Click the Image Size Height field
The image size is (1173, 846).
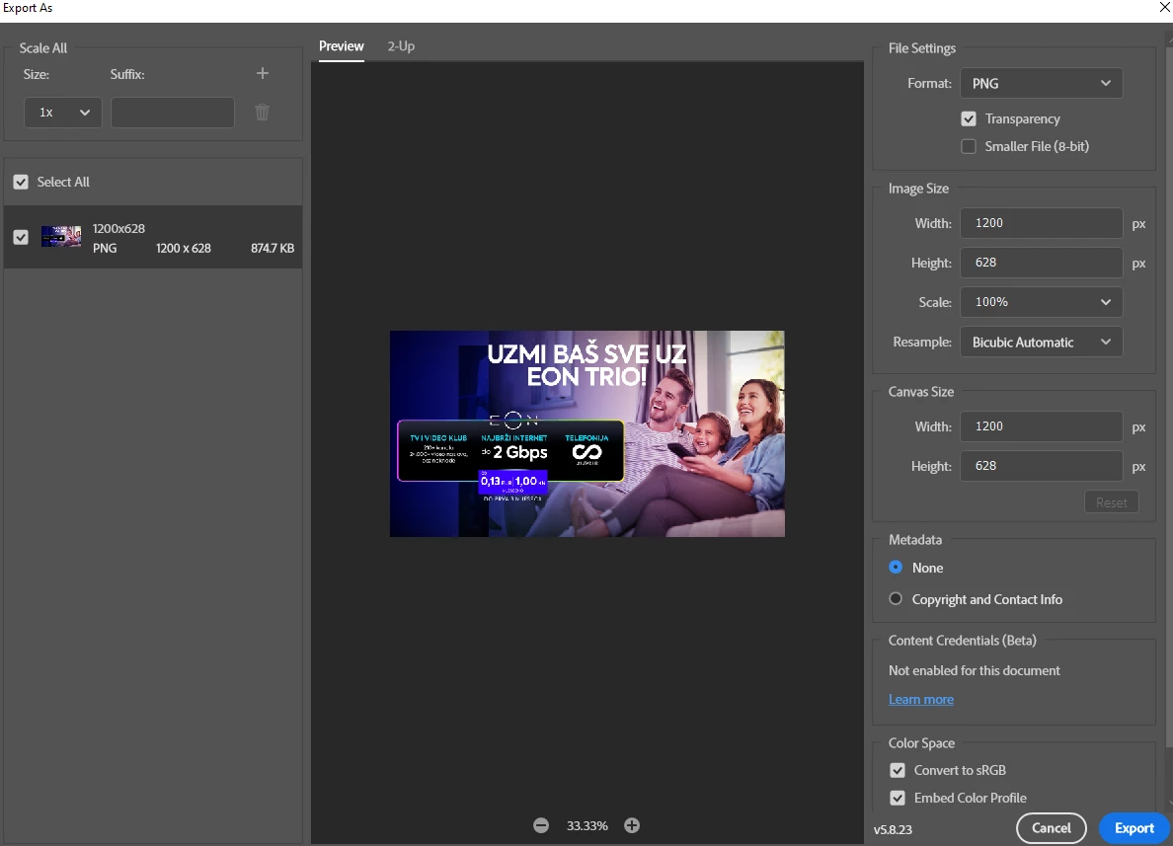(1042, 263)
